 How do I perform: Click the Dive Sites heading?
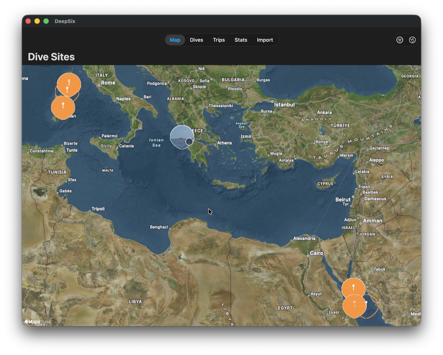point(51,57)
